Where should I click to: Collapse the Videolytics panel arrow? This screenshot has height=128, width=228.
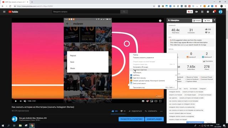coord(214,20)
